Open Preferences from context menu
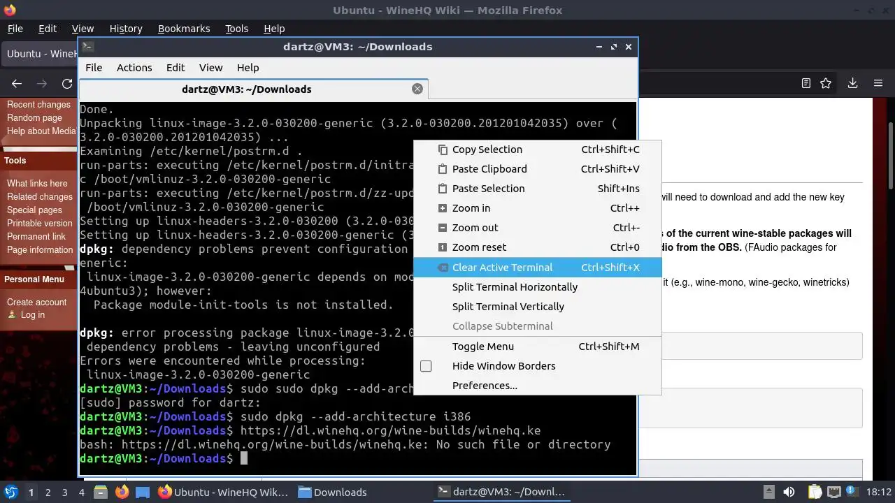895x503 pixels. tap(537, 386)
